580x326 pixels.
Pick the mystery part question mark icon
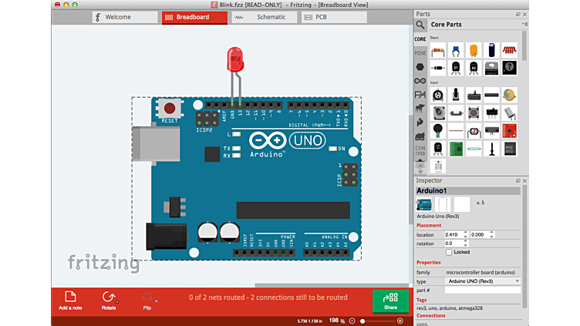(x=510, y=68)
